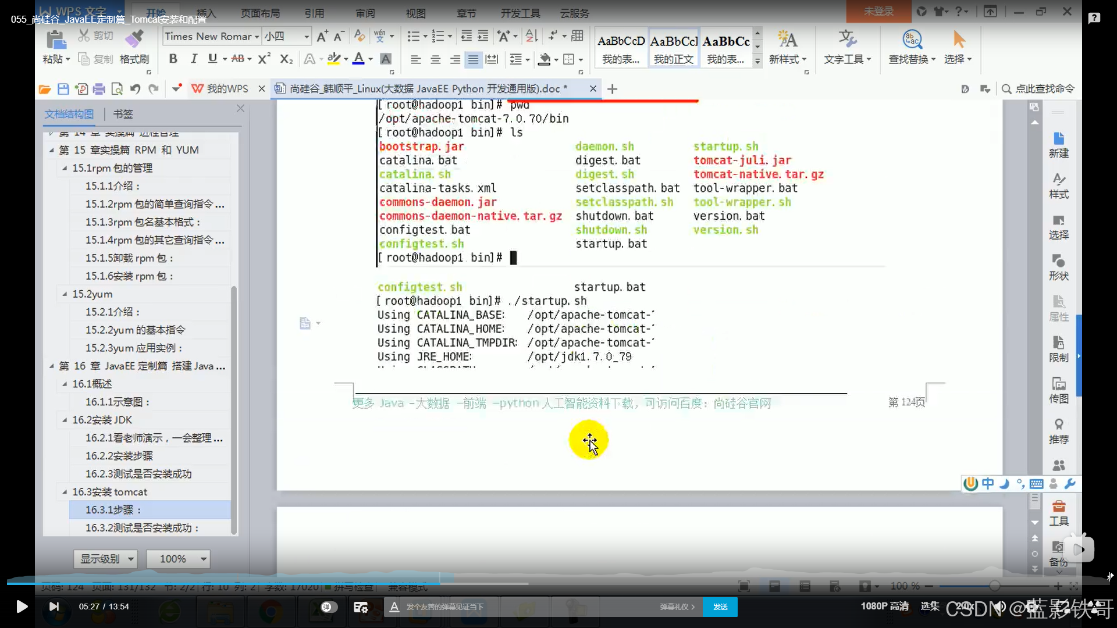Open the font color A swatch

point(358,59)
